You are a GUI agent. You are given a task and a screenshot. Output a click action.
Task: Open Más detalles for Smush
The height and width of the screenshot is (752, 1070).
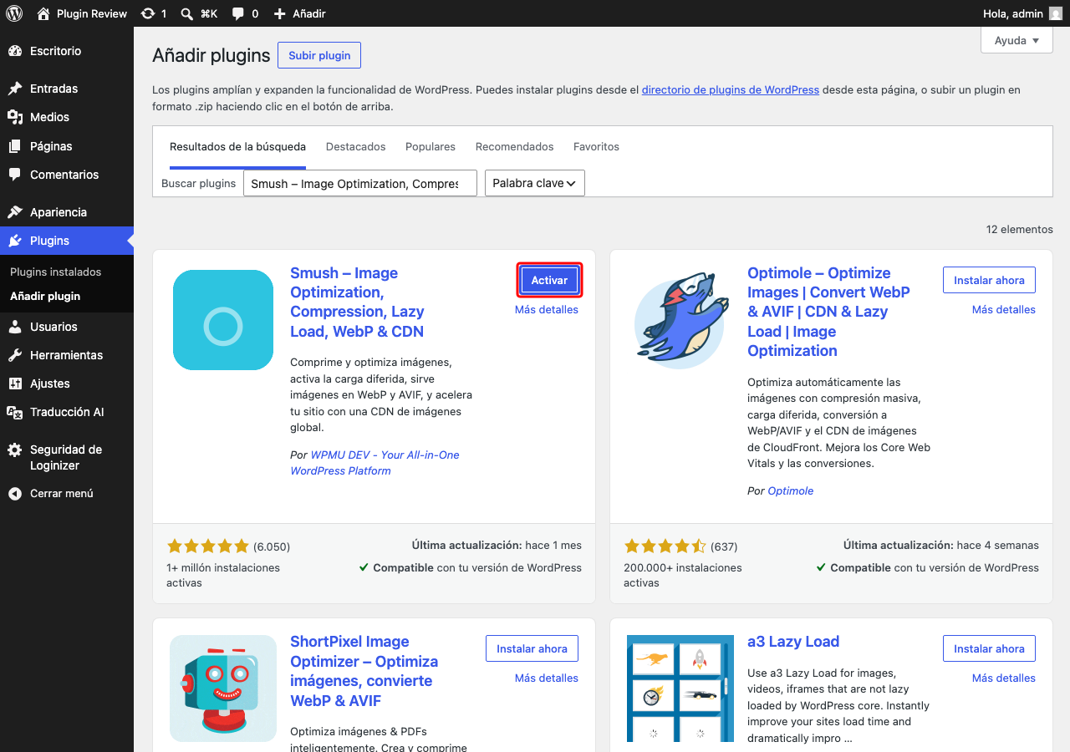[547, 310]
